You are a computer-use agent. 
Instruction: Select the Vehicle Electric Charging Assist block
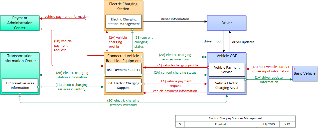(x=227, y=85)
